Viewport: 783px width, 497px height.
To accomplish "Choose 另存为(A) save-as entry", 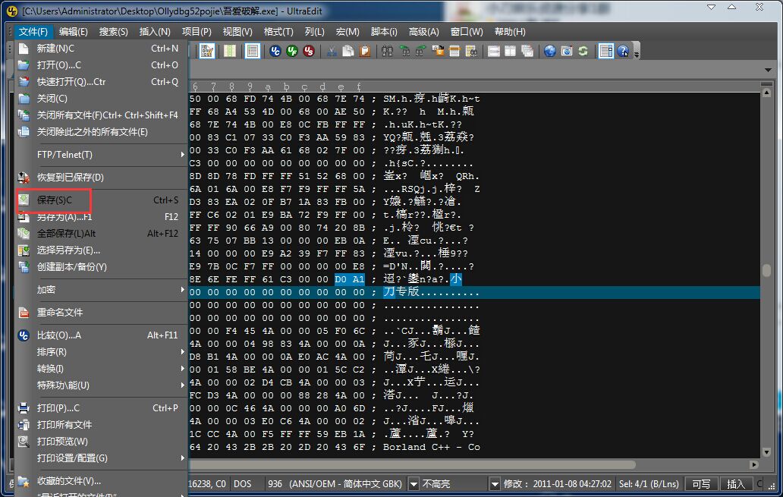I will [100, 217].
